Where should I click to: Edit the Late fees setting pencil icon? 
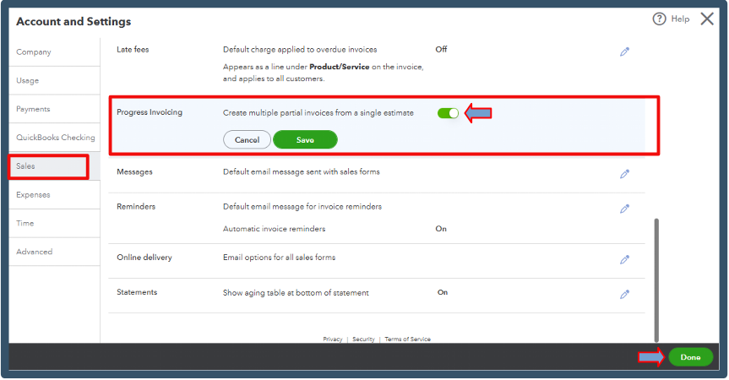(x=624, y=52)
